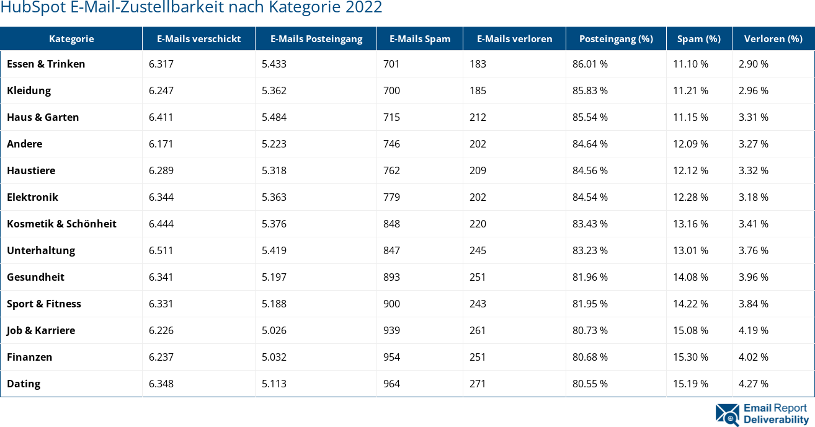This screenshot has width=815, height=427.
Task: Select the Sport & Fitness category cell
Action: click(44, 304)
